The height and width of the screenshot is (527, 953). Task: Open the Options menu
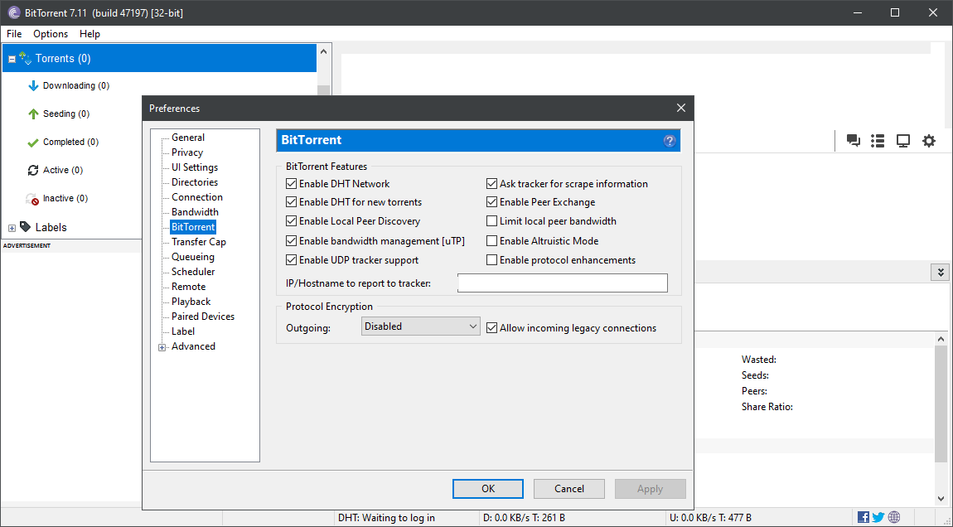pyautogui.click(x=50, y=34)
